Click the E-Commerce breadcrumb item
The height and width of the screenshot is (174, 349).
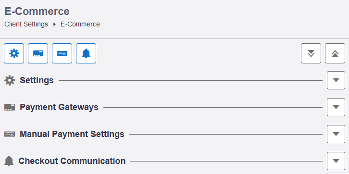pos(80,24)
